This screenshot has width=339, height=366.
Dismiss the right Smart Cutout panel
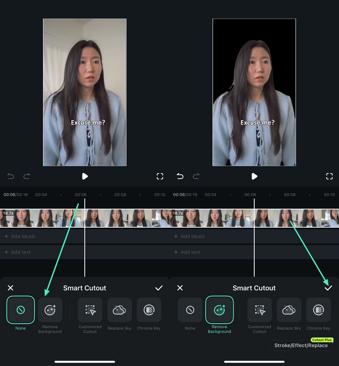[x=180, y=288]
